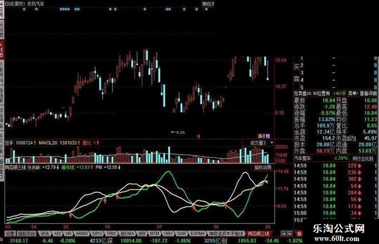
Task: Click the 总手 up arrow beside 1098724
Action: click(x=35, y=143)
